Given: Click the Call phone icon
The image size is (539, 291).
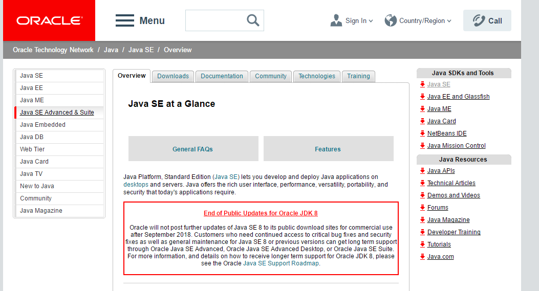Looking at the screenshot, I should (479, 20).
